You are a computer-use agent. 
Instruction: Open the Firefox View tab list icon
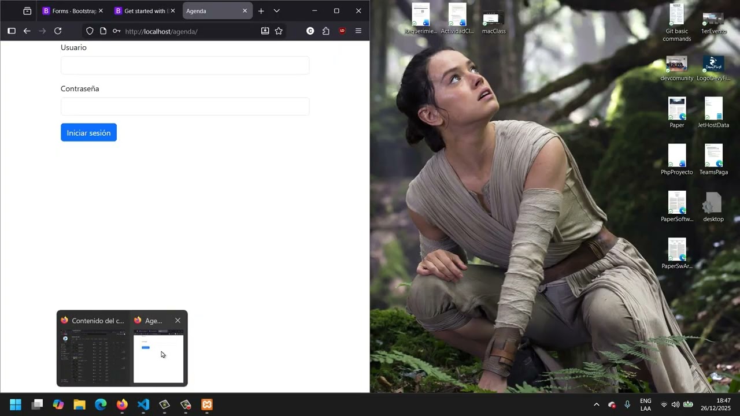27,11
